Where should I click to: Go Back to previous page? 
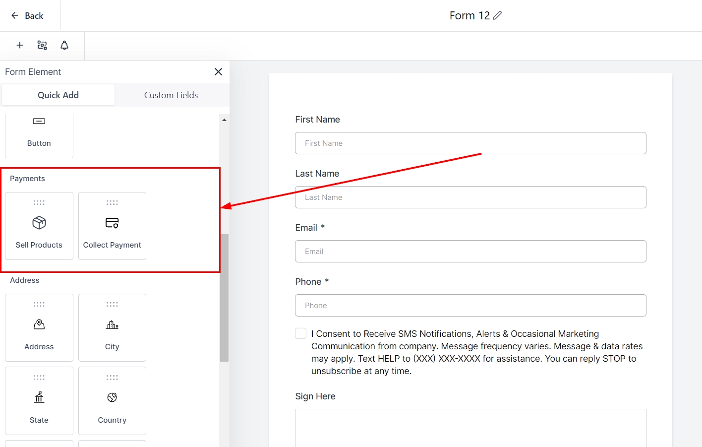pyautogui.click(x=27, y=16)
